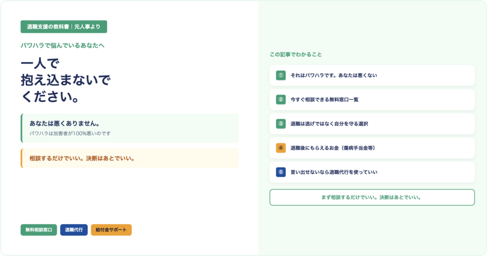Click the あなたは悪くありません green callout box
488x256 pixels.
point(130,128)
